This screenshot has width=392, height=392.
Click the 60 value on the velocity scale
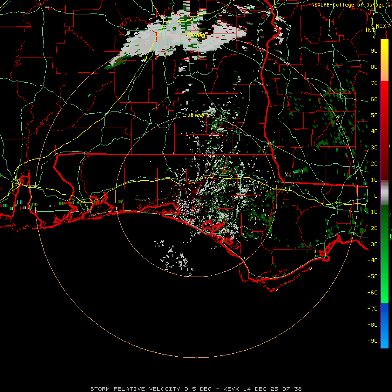(374, 99)
